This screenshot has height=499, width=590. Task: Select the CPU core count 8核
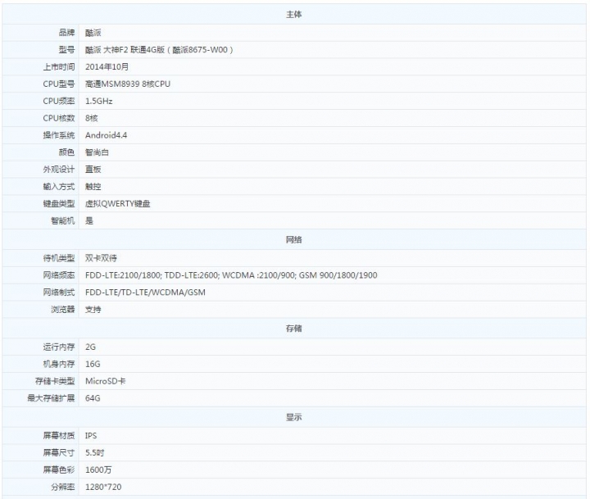coord(92,118)
